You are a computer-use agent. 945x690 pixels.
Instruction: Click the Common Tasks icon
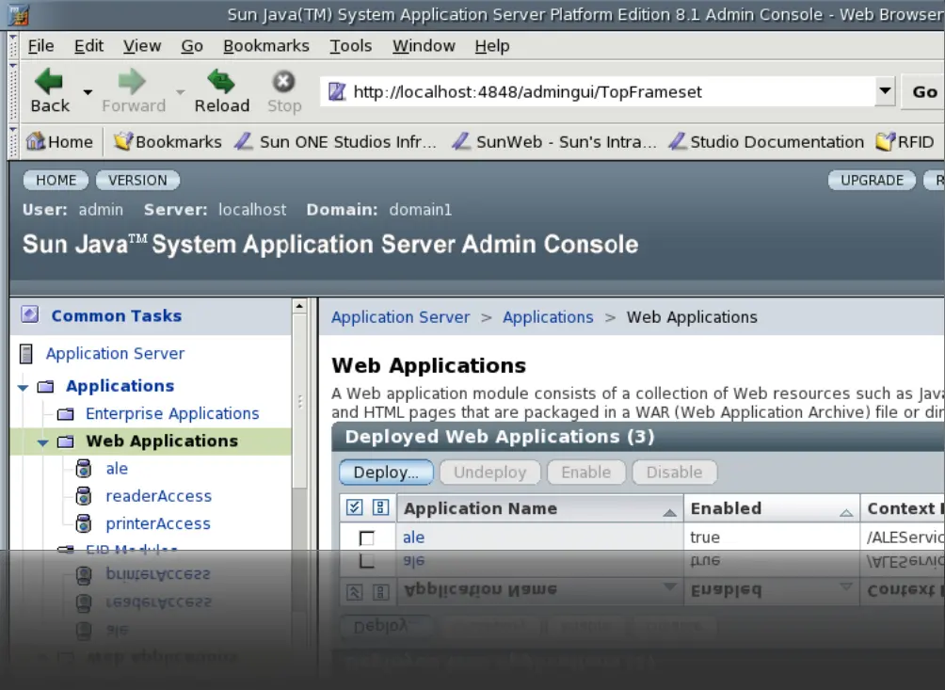(30, 315)
